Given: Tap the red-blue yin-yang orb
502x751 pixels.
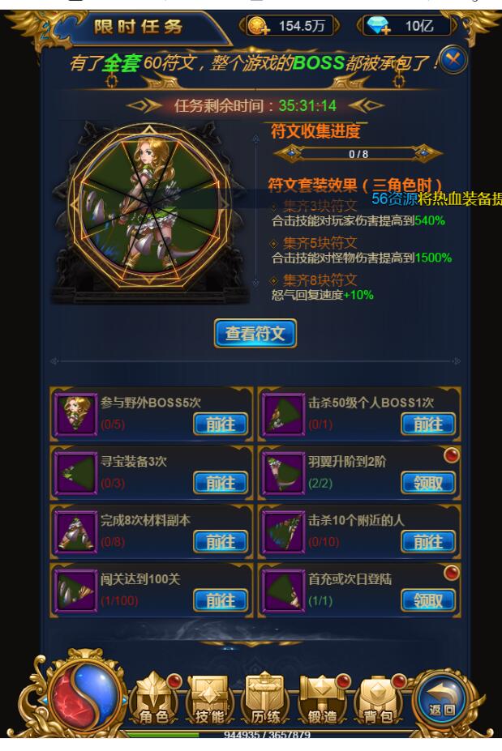Looking at the screenshot, I should 84,695.
